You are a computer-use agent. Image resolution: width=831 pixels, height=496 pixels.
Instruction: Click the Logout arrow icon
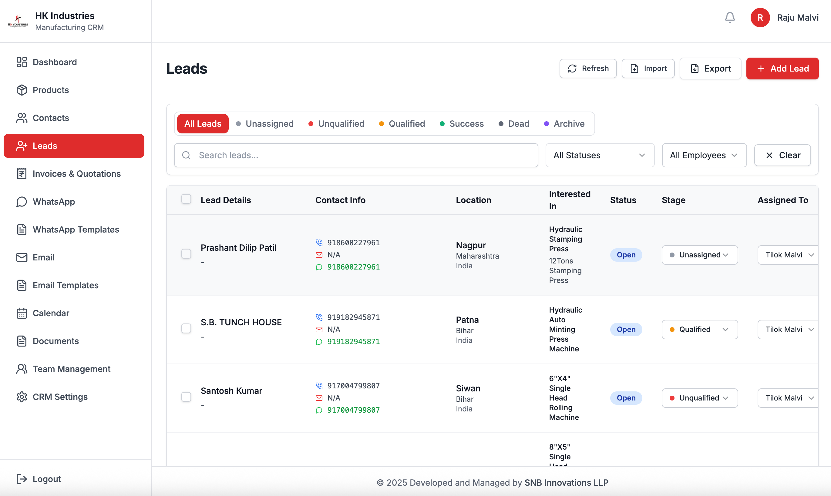[x=22, y=479]
